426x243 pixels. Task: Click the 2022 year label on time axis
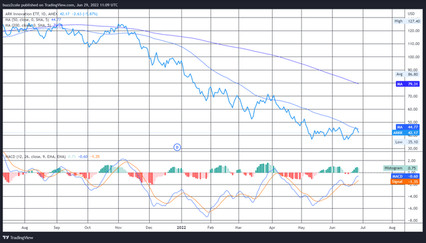click(181, 228)
